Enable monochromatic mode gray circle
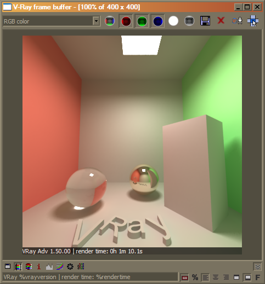The image size is (265, 284). pos(189,21)
